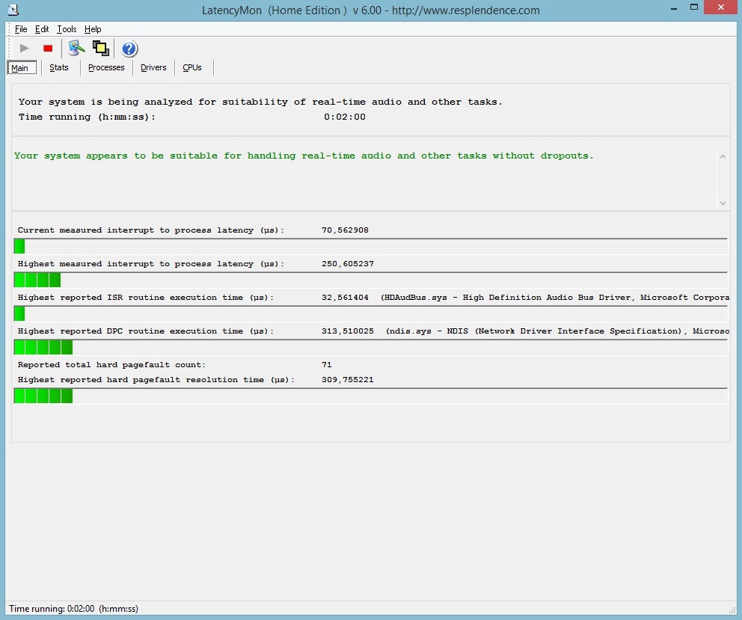Click the ndis.sys driver description text

tap(557, 331)
